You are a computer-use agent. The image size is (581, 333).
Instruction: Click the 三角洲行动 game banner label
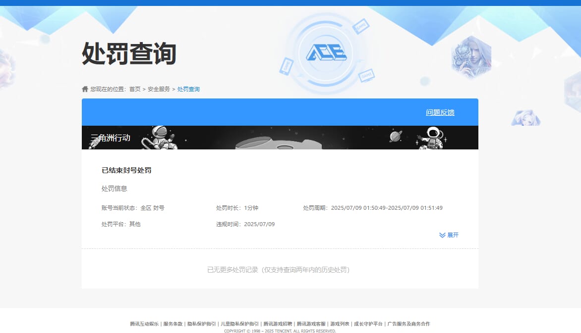(110, 138)
